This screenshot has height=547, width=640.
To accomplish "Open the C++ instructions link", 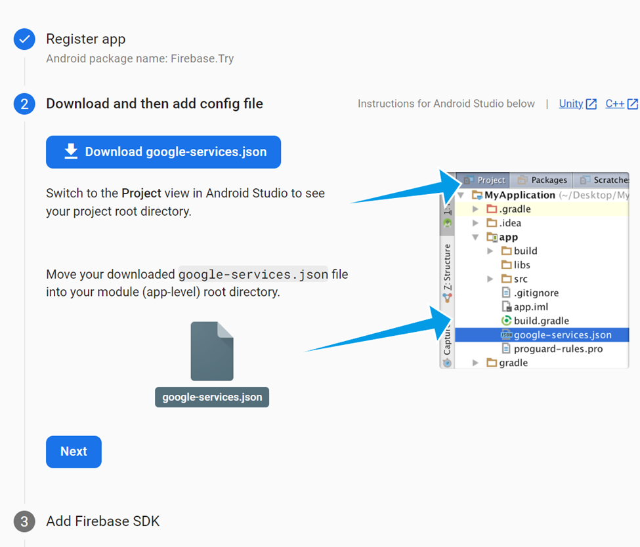I will pos(614,104).
